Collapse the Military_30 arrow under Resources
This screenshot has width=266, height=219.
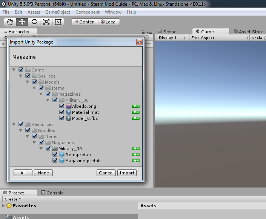click(41, 149)
